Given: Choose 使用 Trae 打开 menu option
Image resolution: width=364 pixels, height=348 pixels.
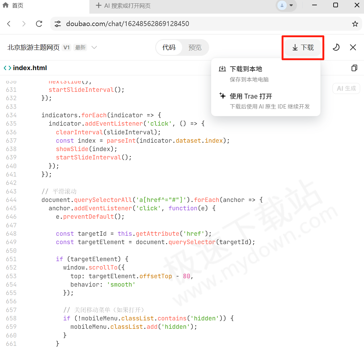Looking at the screenshot, I should point(251,96).
